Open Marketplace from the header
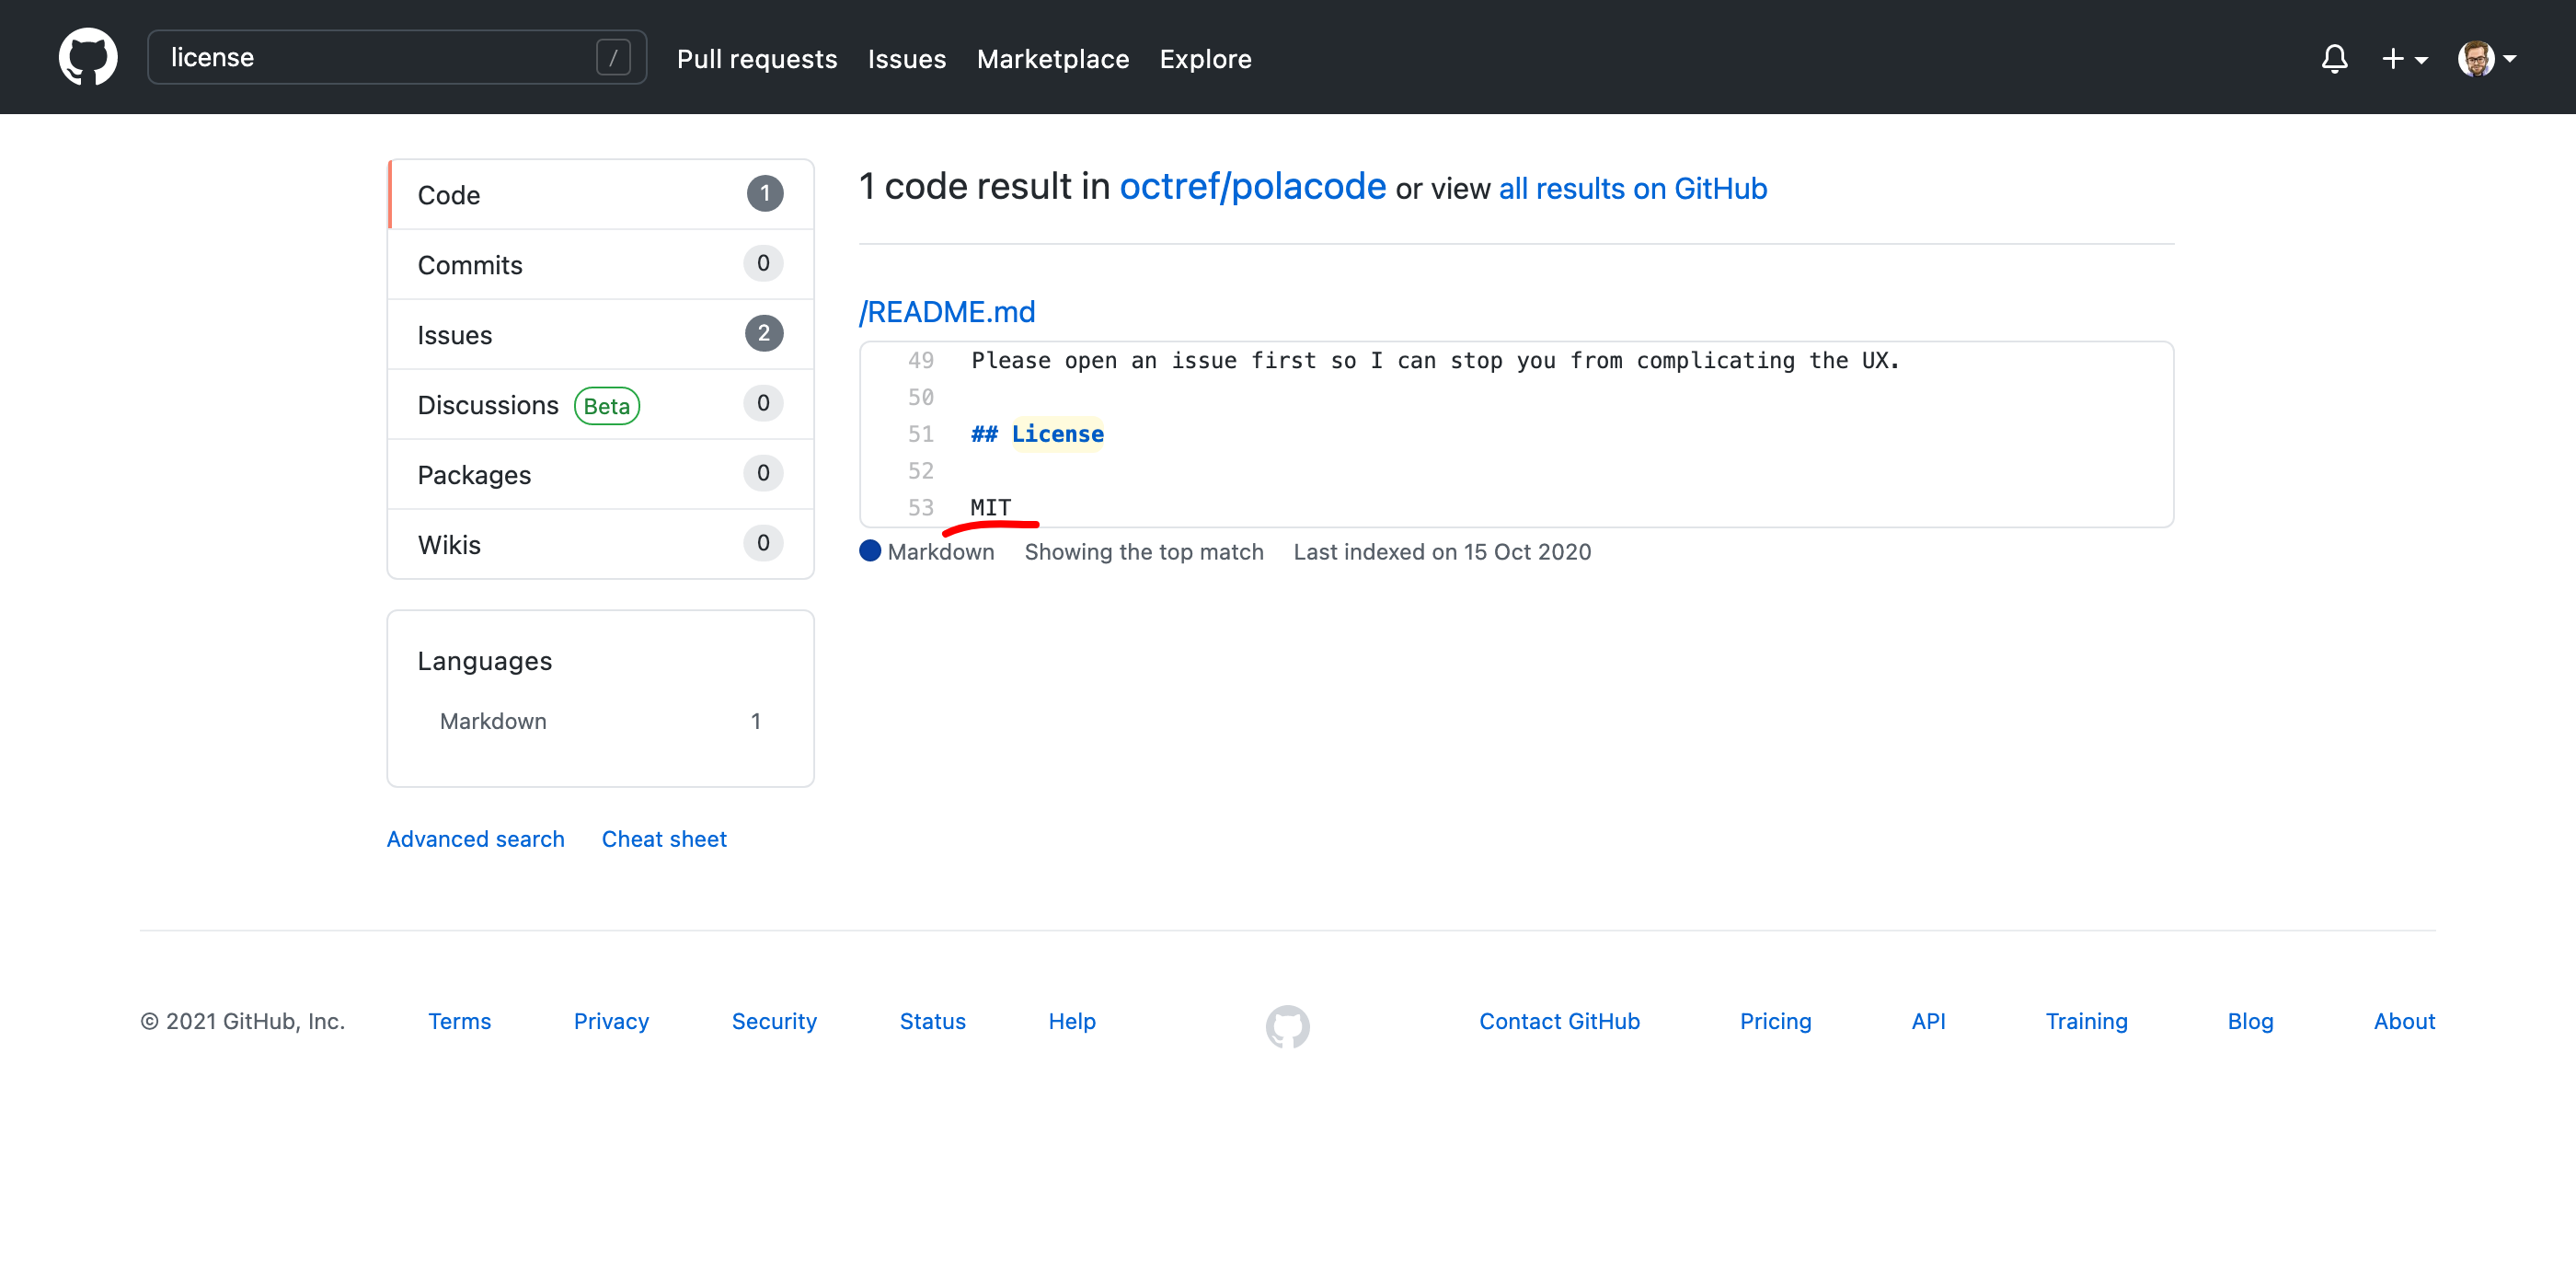 coord(1052,59)
